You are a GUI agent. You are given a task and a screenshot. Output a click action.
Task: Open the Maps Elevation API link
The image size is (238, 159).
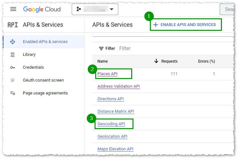tap(115, 149)
